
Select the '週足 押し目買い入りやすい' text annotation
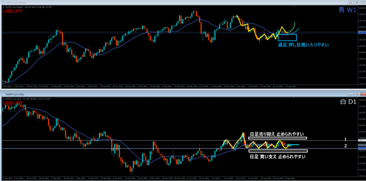pos(303,45)
